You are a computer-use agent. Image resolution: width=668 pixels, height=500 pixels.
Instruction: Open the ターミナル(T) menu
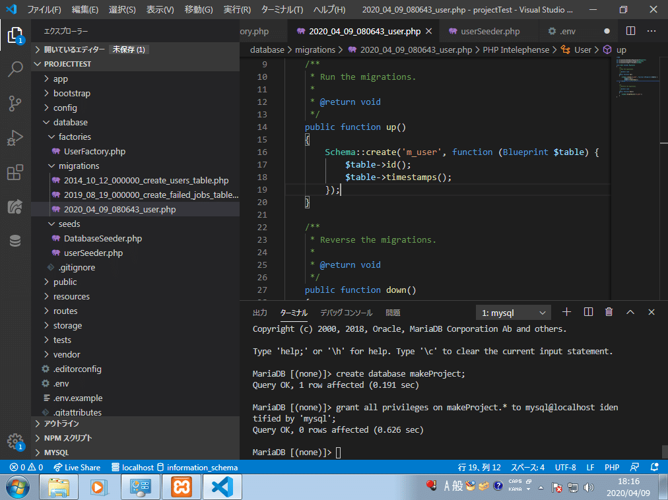click(x=282, y=9)
